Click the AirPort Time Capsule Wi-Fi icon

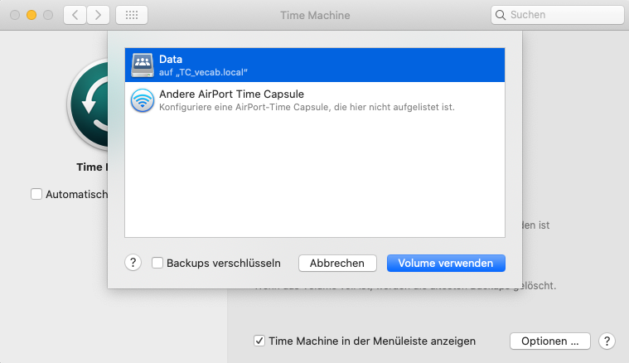click(x=142, y=99)
